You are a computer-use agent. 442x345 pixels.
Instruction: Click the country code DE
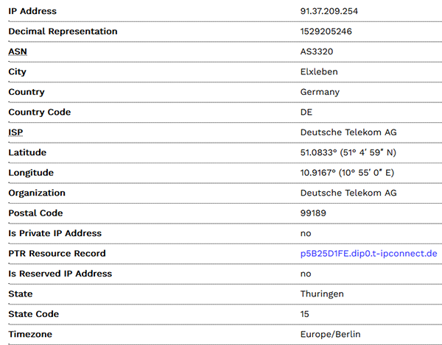click(x=306, y=113)
